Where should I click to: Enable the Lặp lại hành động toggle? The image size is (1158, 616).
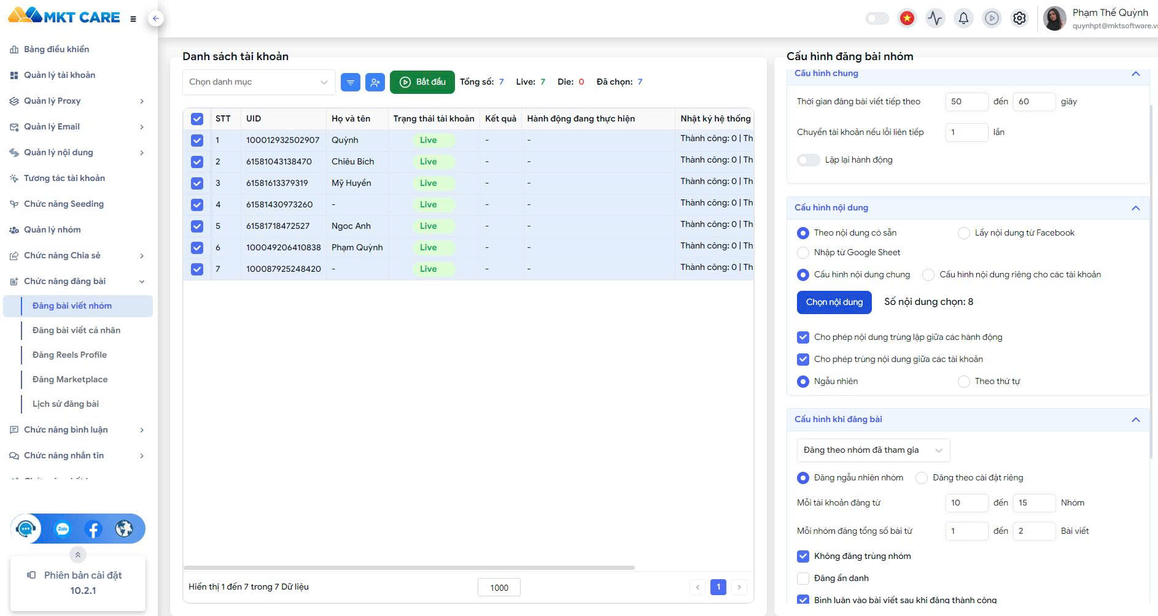(x=809, y=160)
